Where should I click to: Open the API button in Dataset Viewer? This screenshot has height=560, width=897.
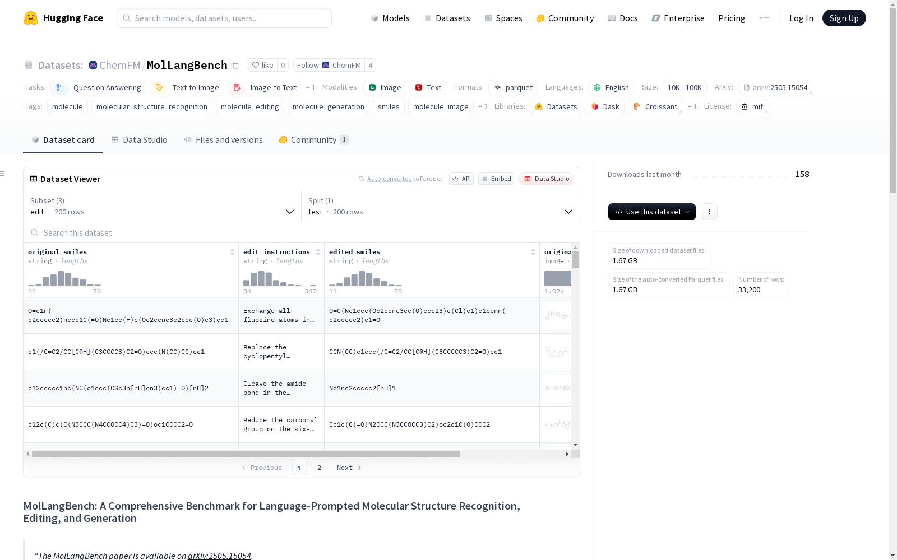pos(461,179)
